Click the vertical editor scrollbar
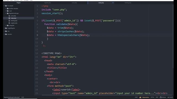 pos(173,36)
